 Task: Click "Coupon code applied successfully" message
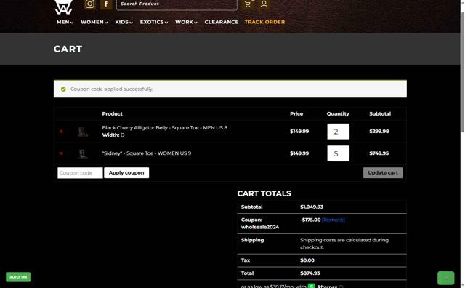111,89
